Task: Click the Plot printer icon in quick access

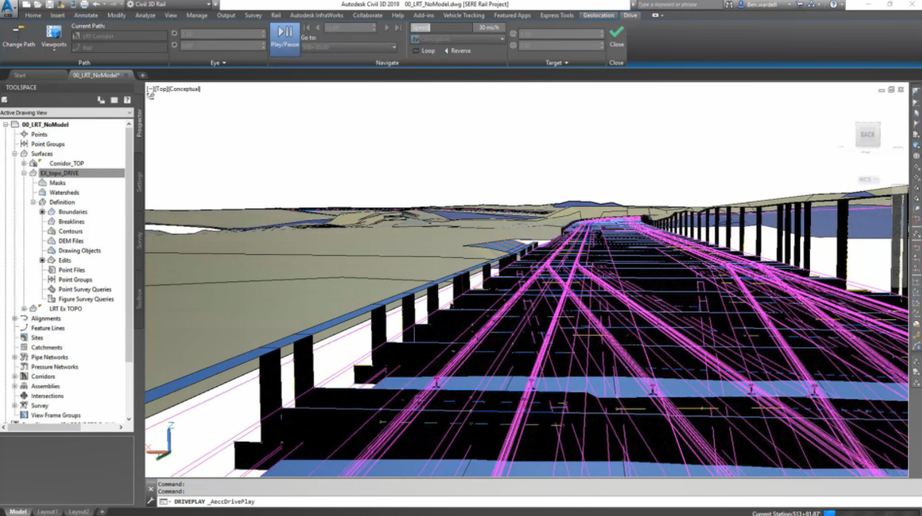Action: [84, 4]
